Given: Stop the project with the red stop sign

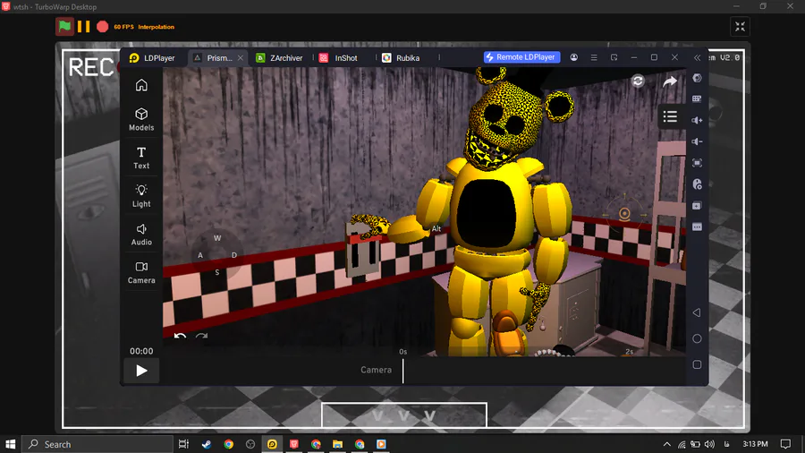Looking at the screenshot, I should click(103, 27).
